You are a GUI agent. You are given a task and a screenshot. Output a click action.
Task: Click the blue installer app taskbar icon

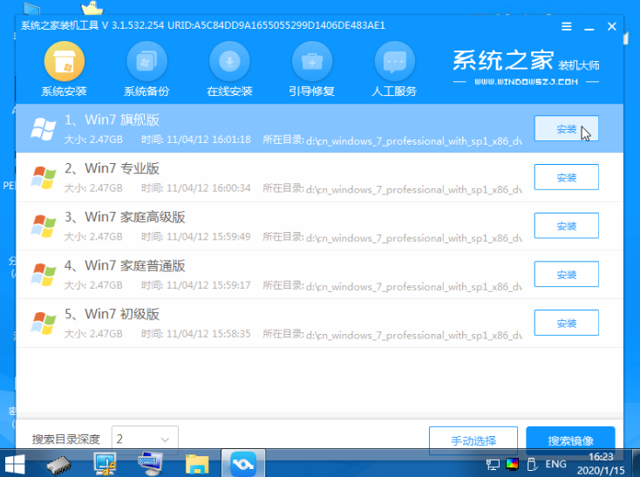243,464
